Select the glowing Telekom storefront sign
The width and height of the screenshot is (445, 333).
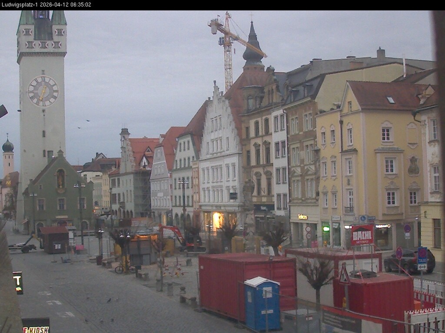tap(302, 216)
